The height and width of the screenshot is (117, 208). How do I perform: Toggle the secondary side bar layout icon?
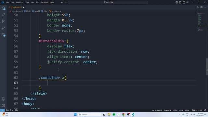click(184, 2)
